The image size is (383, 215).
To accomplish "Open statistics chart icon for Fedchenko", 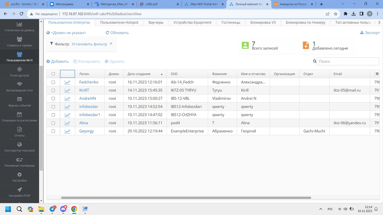I will [68, 82].
